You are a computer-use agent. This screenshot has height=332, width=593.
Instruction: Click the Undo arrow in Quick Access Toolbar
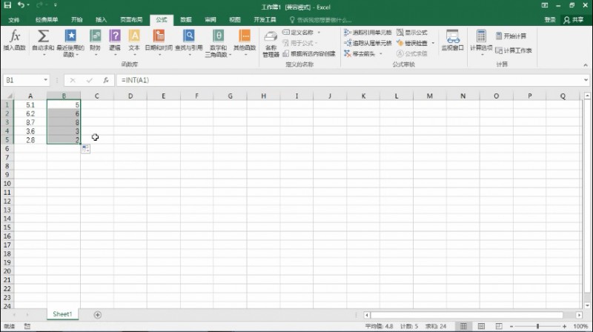click(x=21, y=5)
